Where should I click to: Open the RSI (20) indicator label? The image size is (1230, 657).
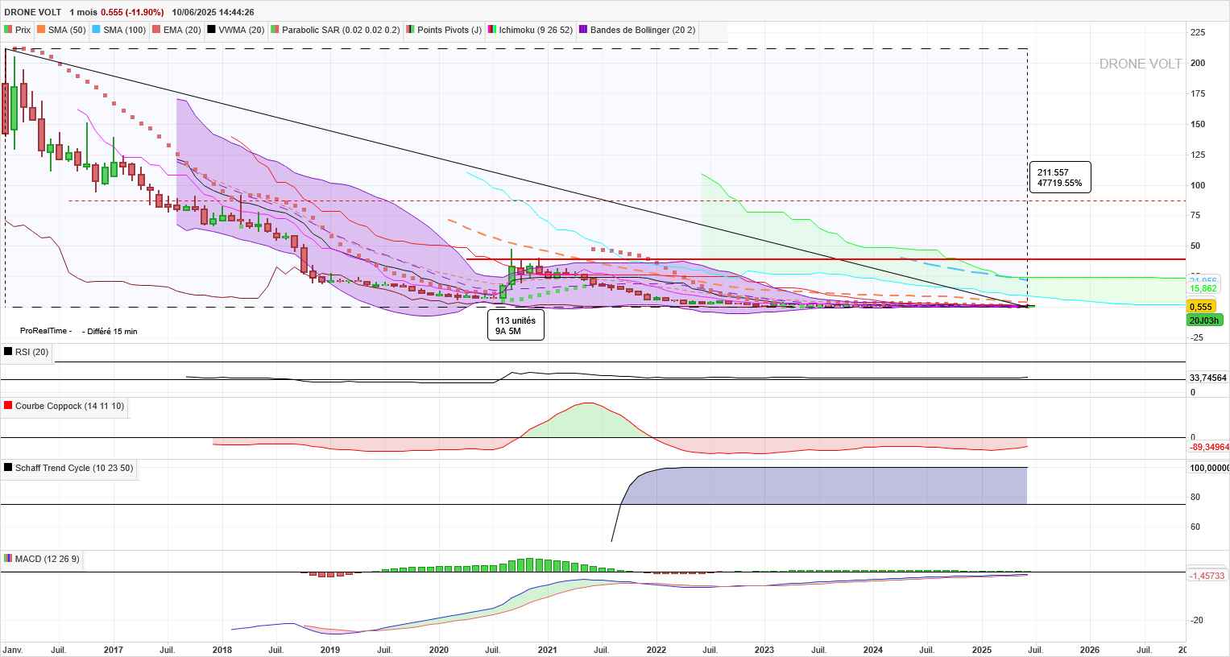tap(31, 351)
